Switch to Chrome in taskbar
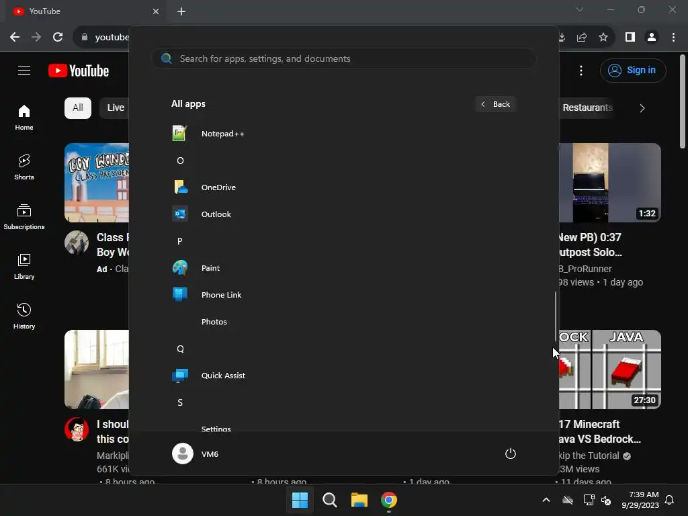 point(389,500)
